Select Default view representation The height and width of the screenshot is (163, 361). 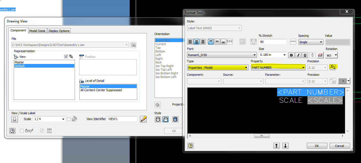(44, 66)
